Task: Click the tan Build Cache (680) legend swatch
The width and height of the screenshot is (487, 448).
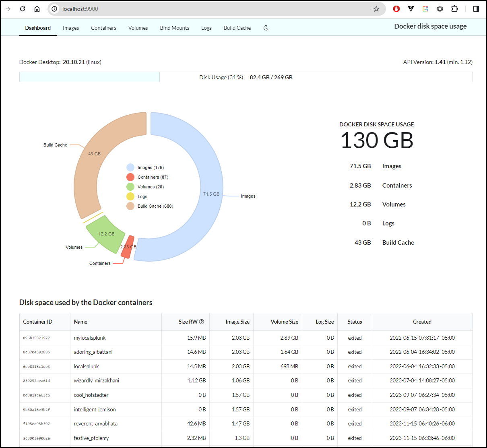Action: tap(130, 206)
